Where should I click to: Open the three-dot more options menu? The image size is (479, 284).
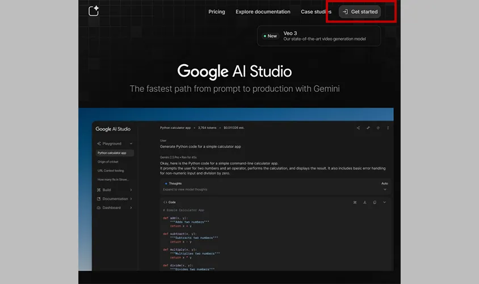[388, 128]
